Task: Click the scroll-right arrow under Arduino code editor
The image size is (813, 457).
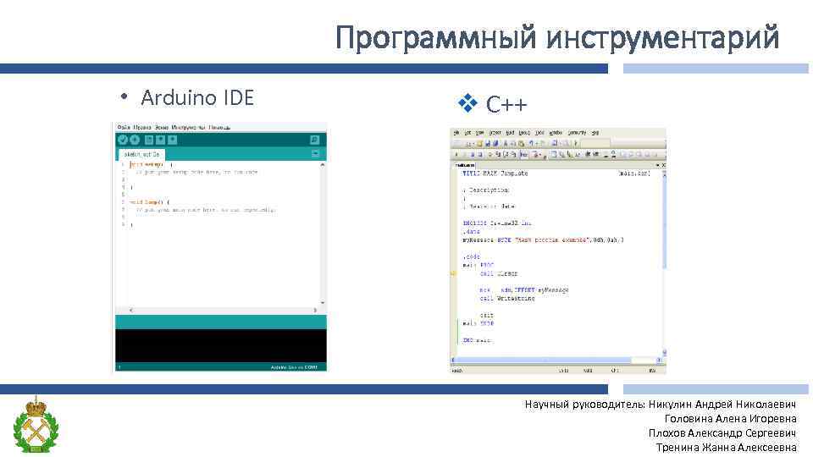Action: pos(315,310)
